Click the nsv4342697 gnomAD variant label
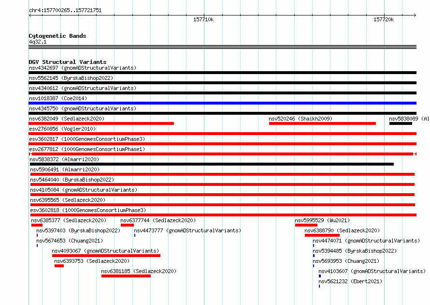This screenshot has height=305, width=430. pos(83,68)
